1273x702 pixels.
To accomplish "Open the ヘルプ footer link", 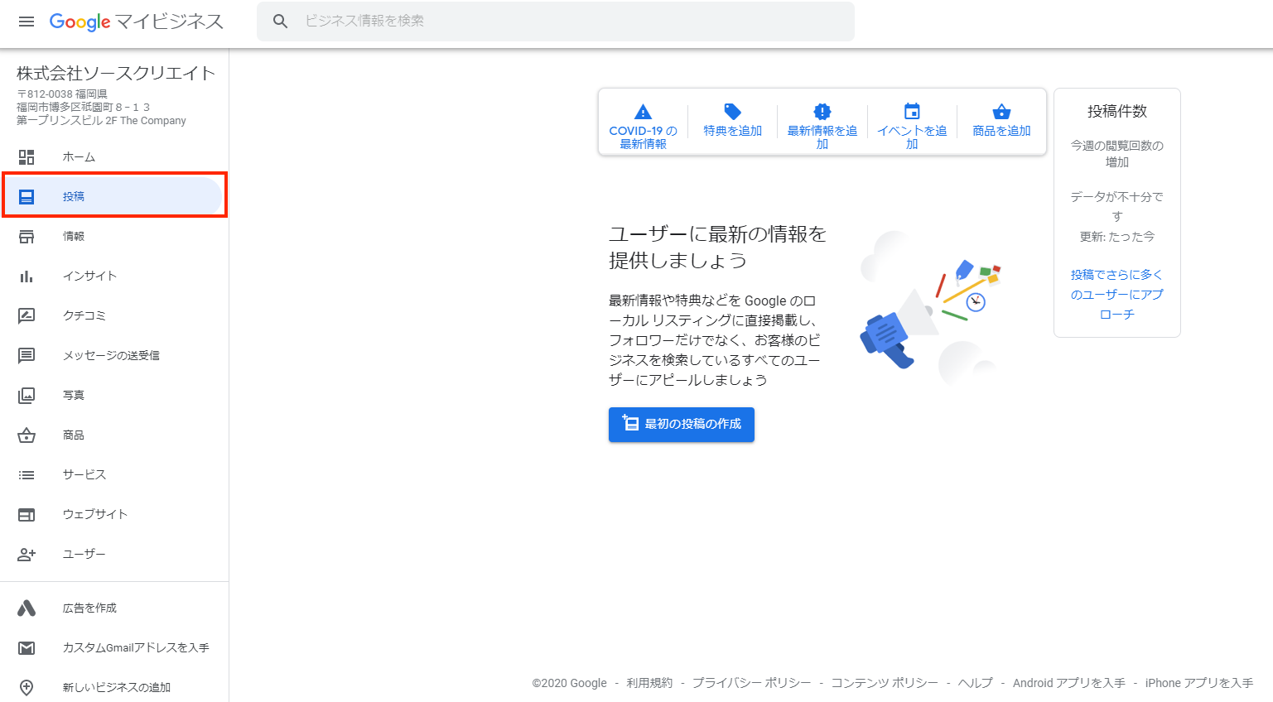I will 975,683.
